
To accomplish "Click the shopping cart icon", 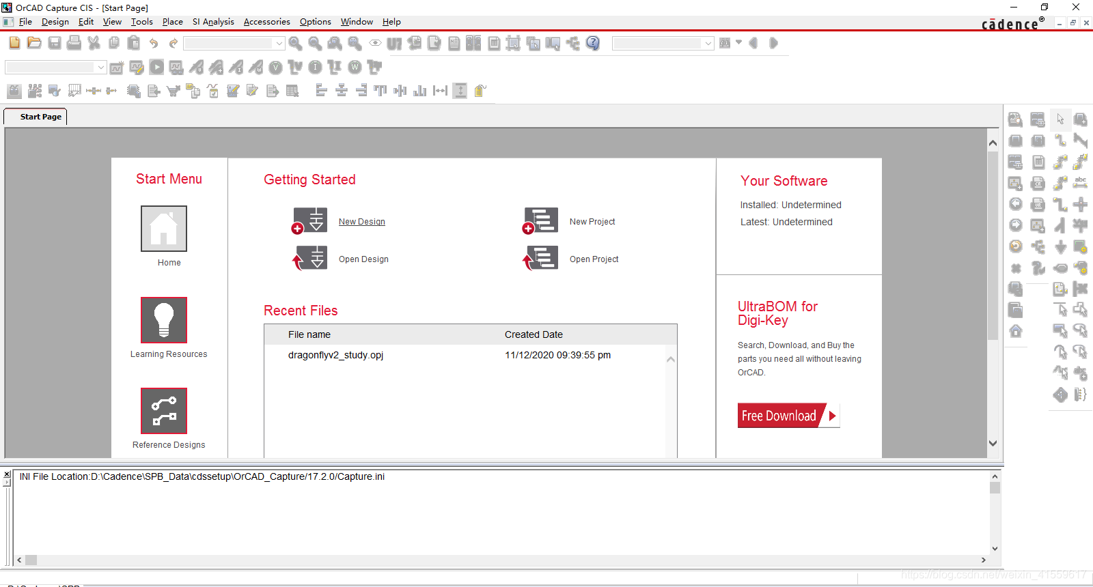I will 174,91.
